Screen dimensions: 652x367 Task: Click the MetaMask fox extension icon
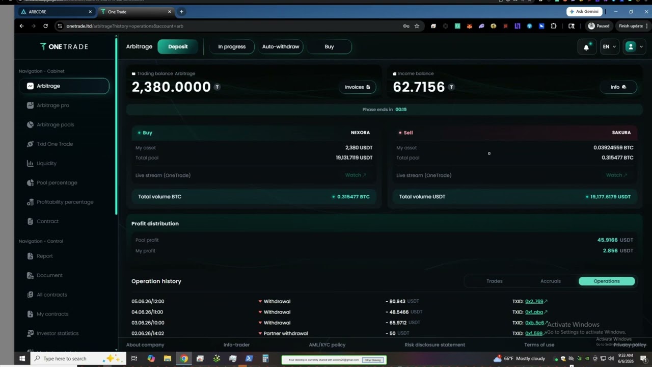click(470, 26)
